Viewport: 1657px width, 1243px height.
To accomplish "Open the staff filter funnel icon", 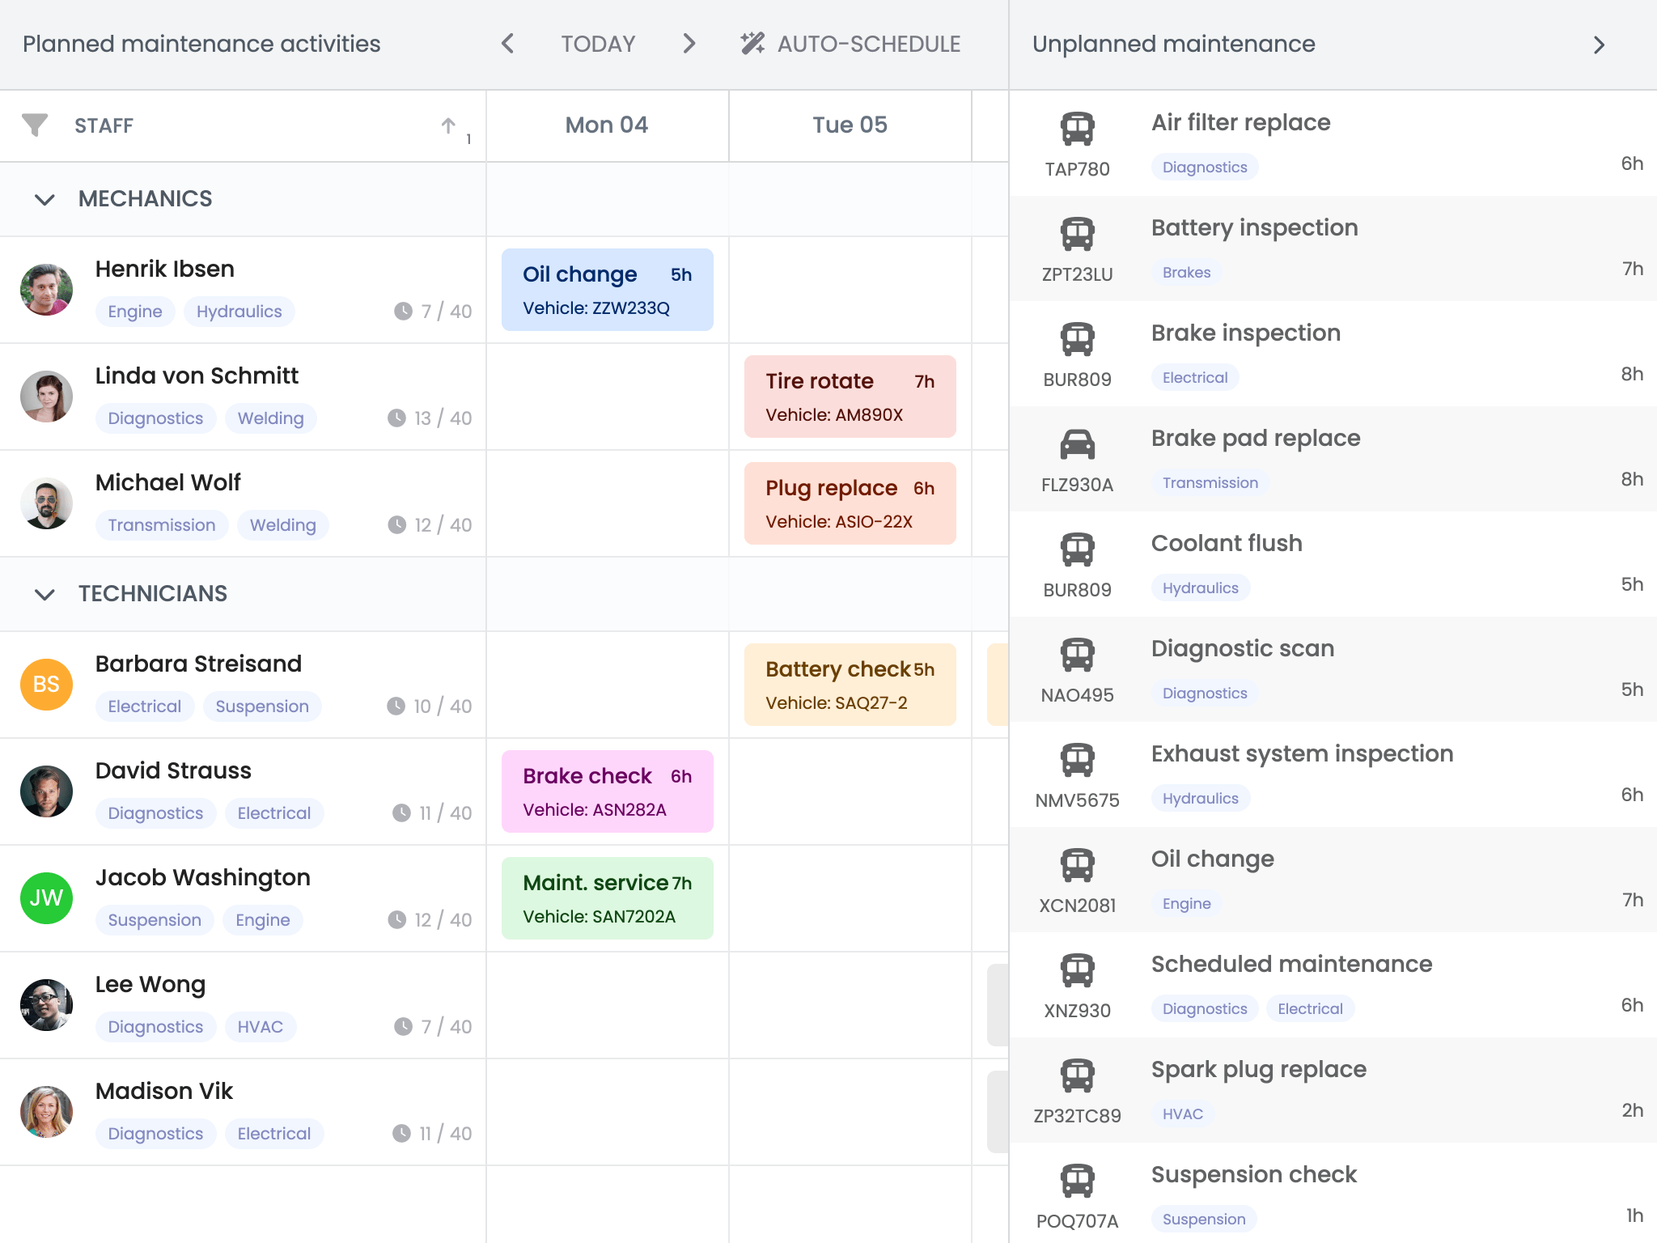I will 35,125.
